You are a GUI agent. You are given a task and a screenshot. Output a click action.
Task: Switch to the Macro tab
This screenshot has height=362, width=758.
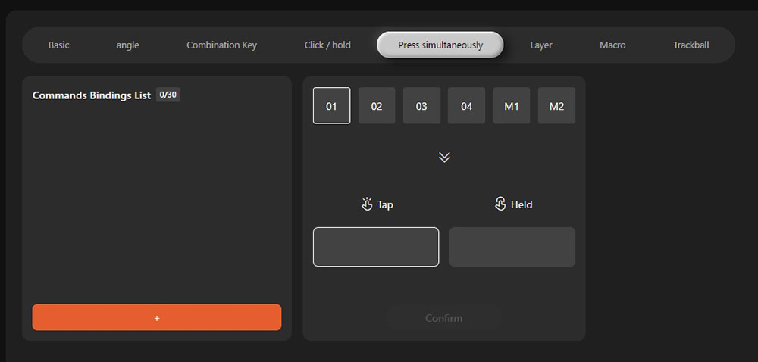612,45
